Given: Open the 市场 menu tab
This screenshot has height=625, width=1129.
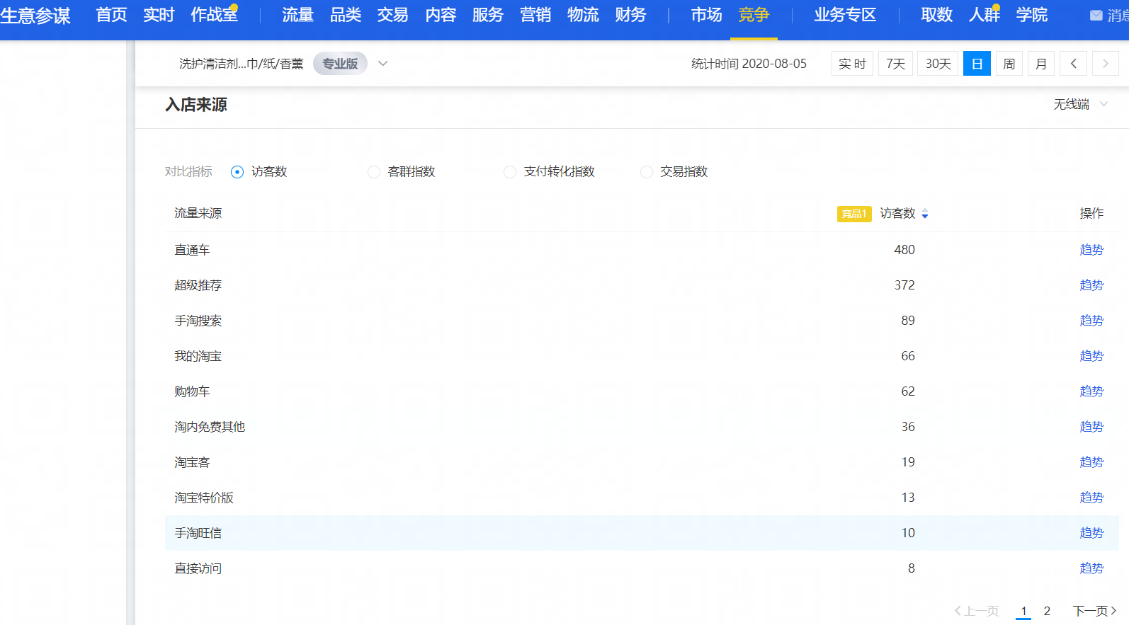Looking at the screenshot, I should [x=706, y=15].
